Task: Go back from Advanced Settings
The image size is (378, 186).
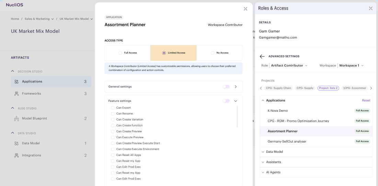Action: click(x=262, y=56)
